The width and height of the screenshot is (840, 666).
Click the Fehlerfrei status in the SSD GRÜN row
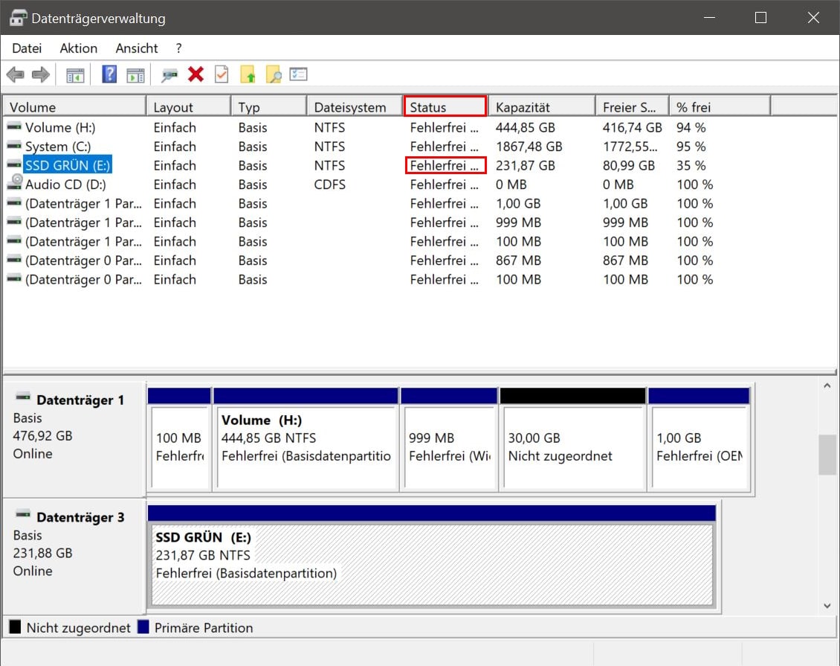445,165
